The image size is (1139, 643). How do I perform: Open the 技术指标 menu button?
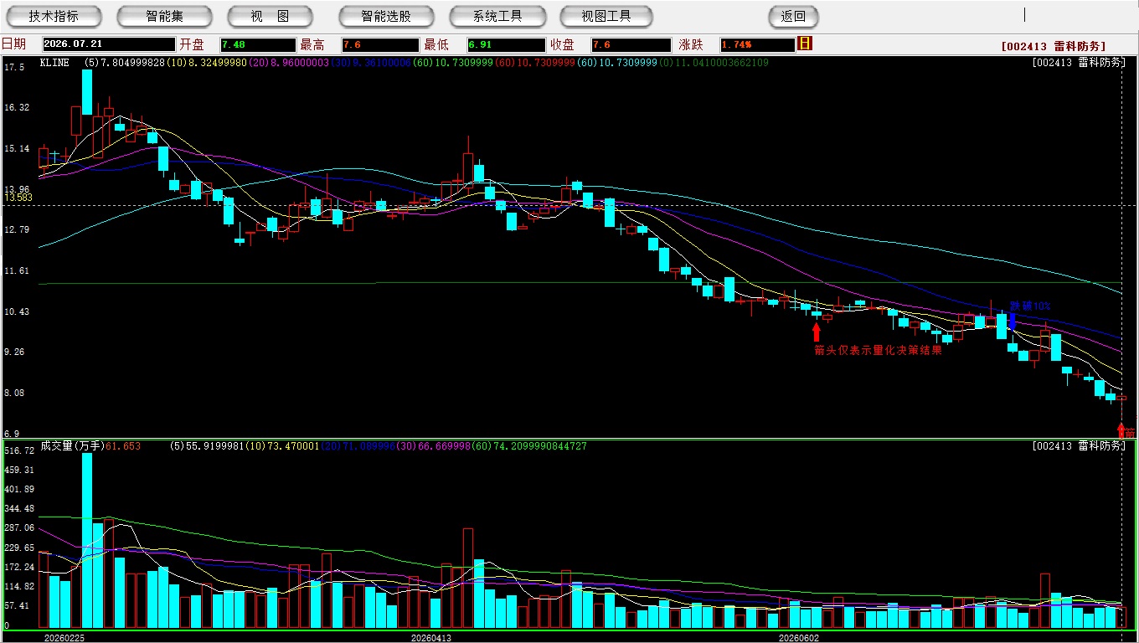[54, 16]
